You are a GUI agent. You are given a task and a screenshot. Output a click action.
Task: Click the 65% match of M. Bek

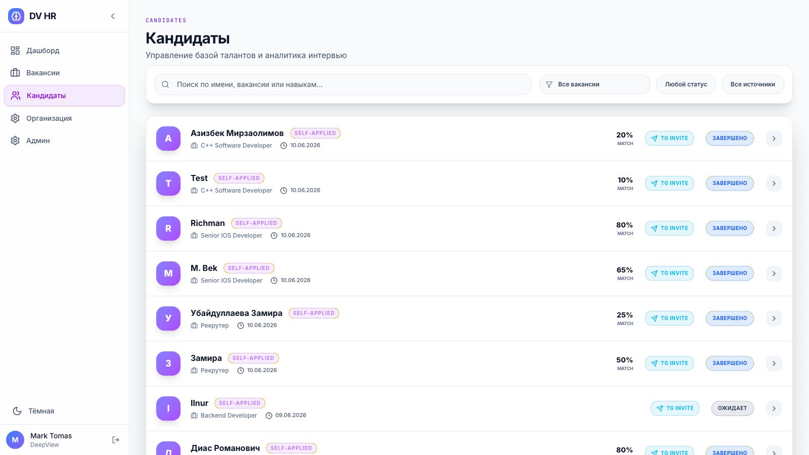(x=624, y=270)
